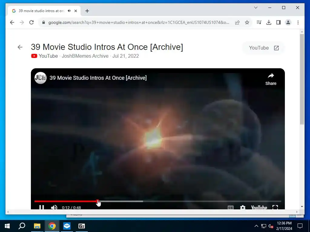
Task: Close the 39 movie studio intros tab
Action: pos(75,11)
